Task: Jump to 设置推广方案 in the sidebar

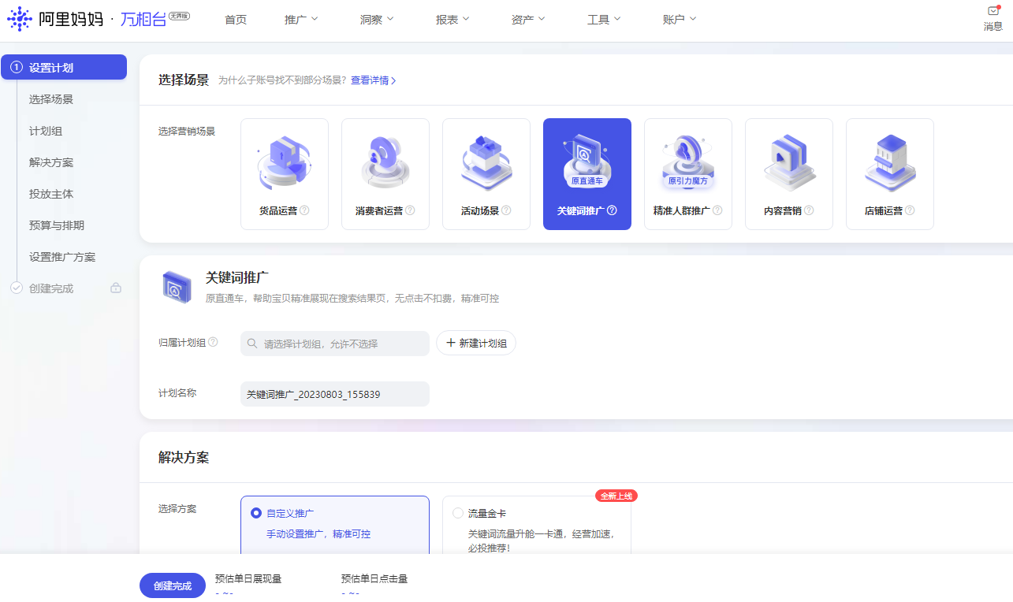Action: point(62,257)
